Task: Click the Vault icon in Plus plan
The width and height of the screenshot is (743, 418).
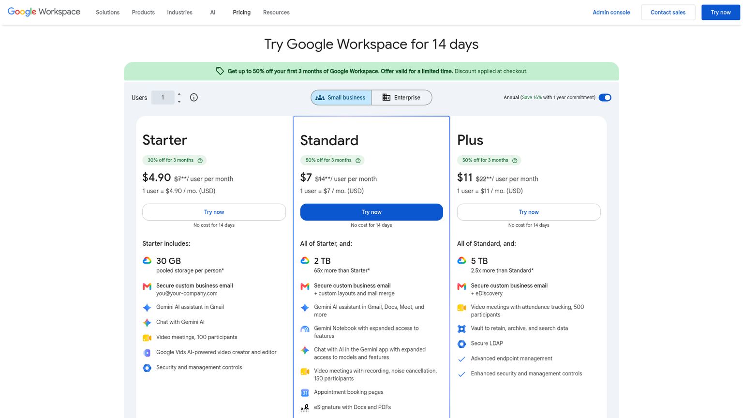Action: [x=461, y=328]
